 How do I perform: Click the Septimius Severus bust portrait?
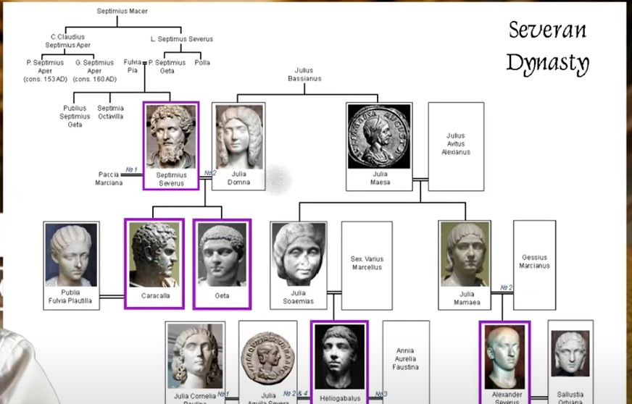[x=172, y=137]
